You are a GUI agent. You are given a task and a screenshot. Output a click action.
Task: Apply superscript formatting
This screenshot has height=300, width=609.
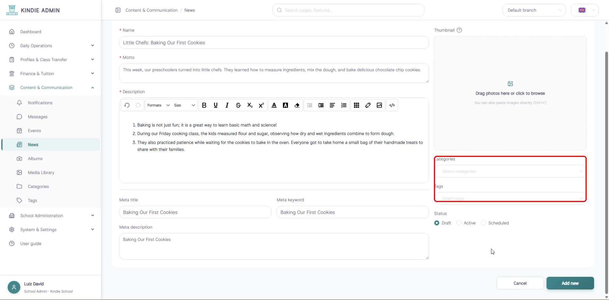click(x=261, y=105)
